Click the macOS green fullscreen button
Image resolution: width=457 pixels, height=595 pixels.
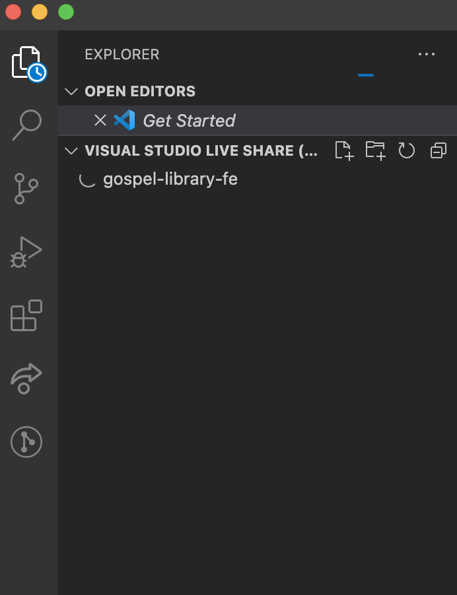[66, 12]
